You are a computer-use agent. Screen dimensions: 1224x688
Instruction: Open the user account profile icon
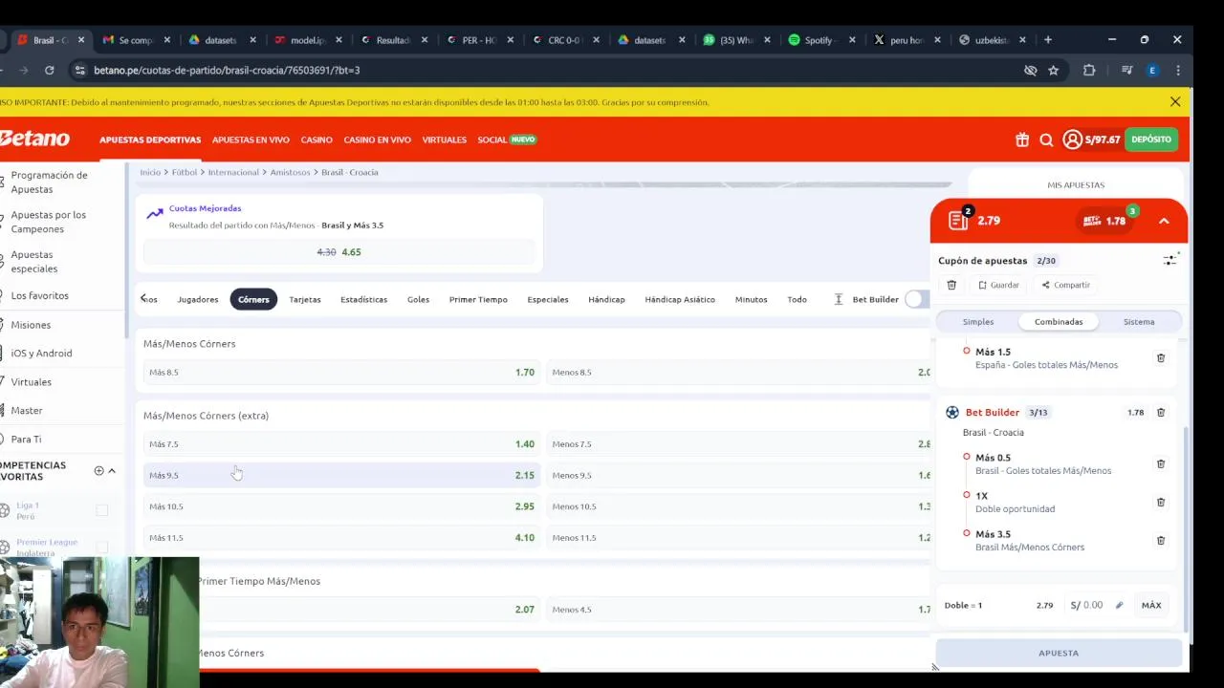pyautogui.click(x=1072, y=140)
